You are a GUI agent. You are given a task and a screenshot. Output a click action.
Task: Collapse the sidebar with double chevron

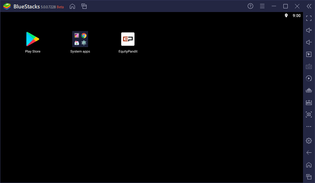pos(309,6)
